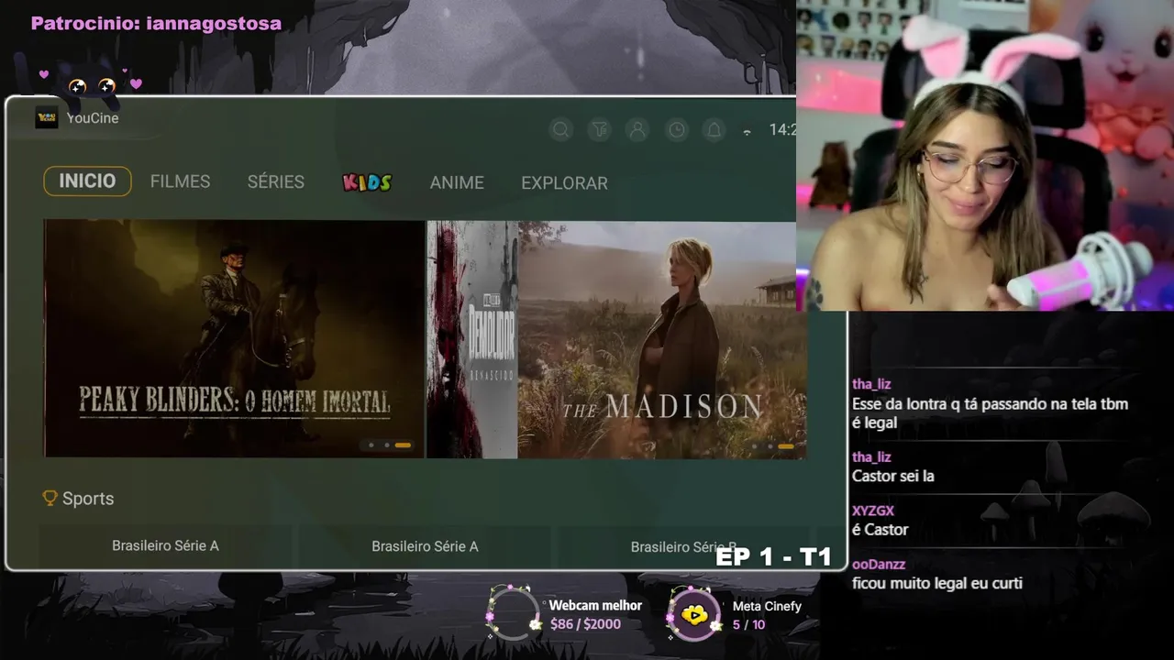Click the Sports section heading
Viewport: 1174px width, 660px height.
88,499
